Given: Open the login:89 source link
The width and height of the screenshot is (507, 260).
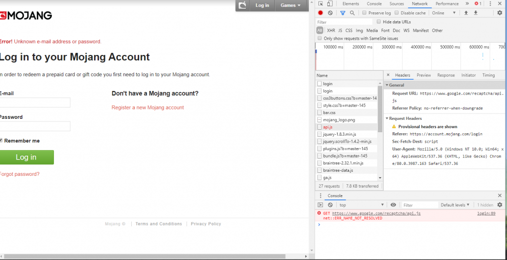Looking at the screenshot, I should click(486, 213).
